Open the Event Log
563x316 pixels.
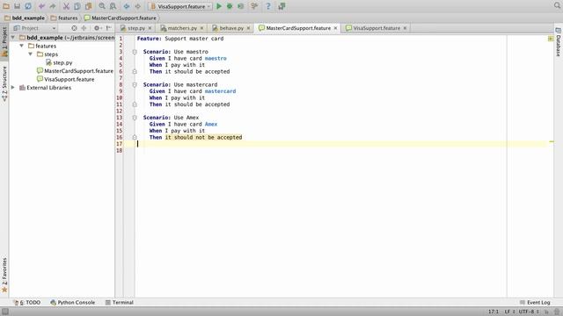pos(535,302)
